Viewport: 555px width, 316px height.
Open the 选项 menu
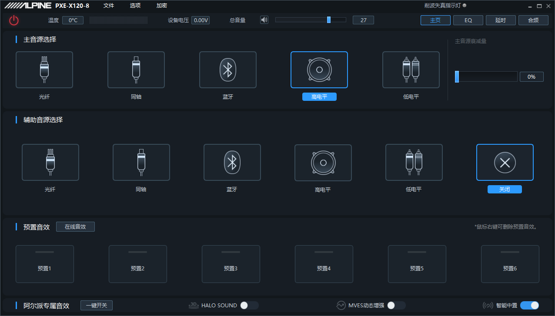coord(135,6)
